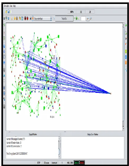This screenshot has height=166, width=129.
Task: Select the gray pointer tool in left sidebar
Action: click(4, 70)
